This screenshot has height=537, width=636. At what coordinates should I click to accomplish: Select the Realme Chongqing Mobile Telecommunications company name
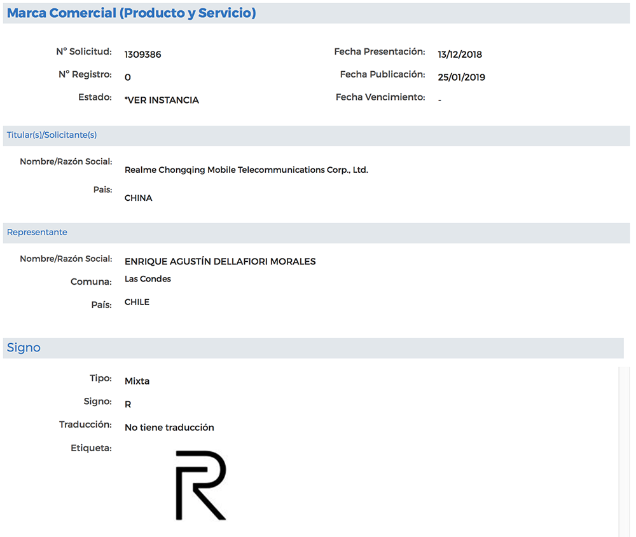pyautogui.click(x=246, y=170)
